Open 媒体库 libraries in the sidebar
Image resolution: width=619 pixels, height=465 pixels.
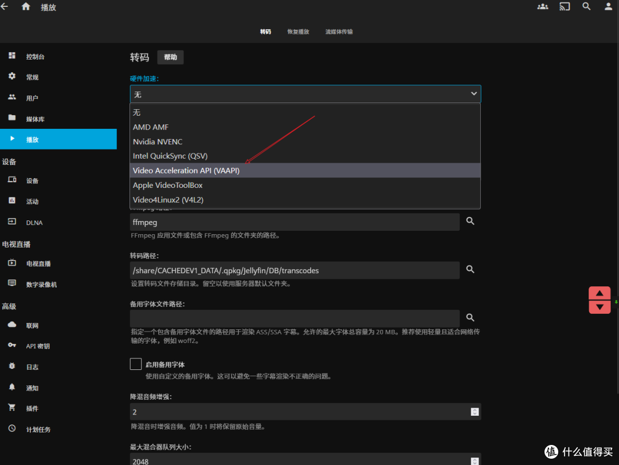(58, 119)
